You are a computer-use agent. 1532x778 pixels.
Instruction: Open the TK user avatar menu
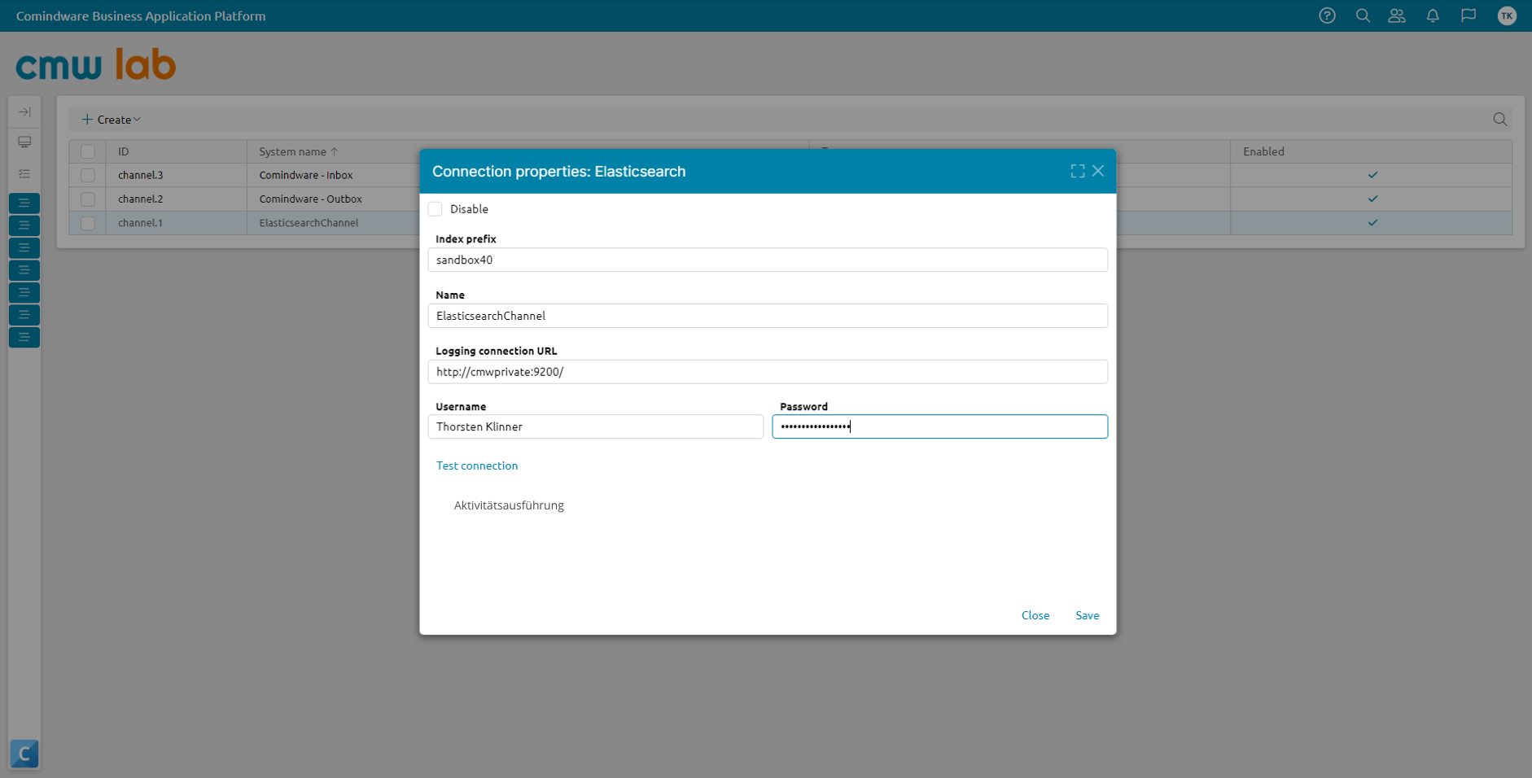pyautogui.click(x=1507, y=15)
